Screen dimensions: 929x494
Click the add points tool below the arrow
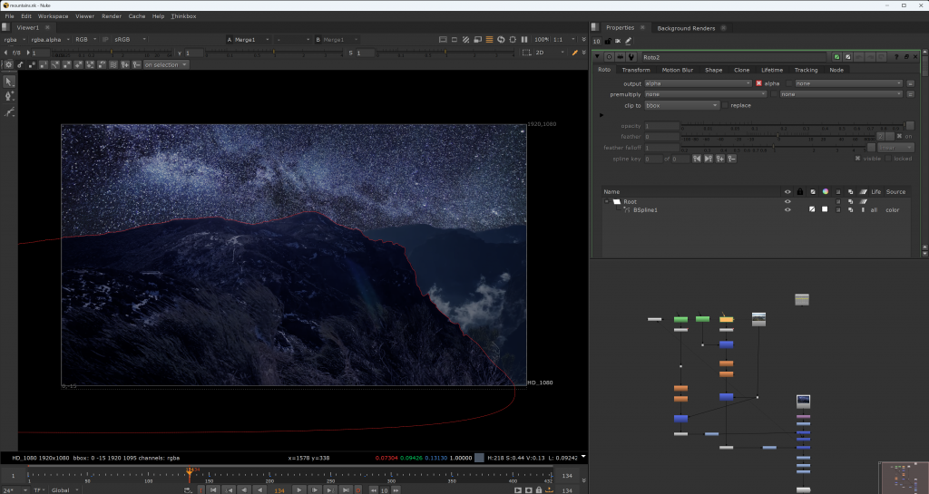pos(10,96)
